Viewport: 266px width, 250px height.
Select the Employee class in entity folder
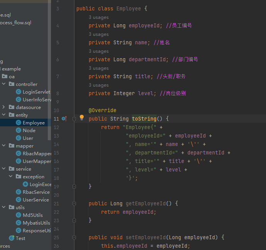34,122
